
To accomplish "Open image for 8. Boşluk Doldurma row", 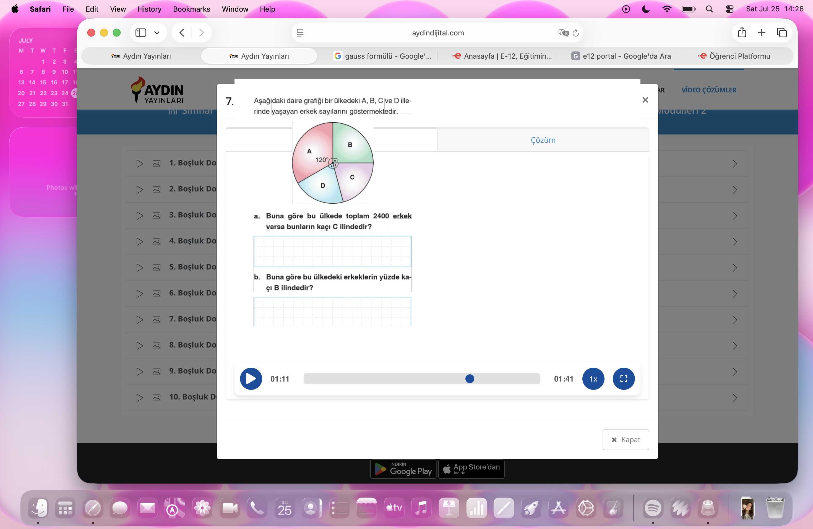I will point(157,346).
